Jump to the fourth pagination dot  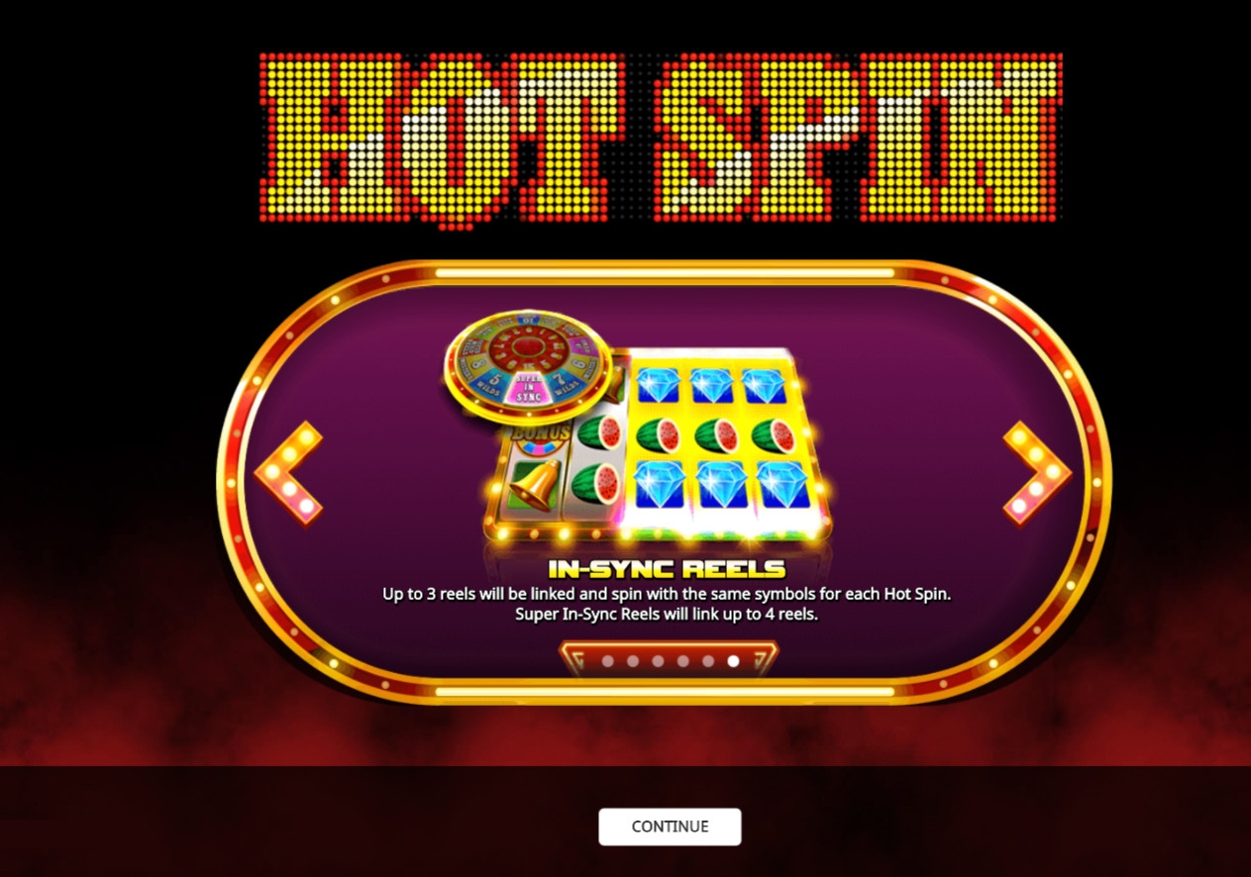(x=683, y=661)
